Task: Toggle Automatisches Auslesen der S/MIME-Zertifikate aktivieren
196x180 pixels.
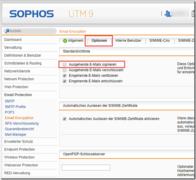Action: tap(64, 119)
